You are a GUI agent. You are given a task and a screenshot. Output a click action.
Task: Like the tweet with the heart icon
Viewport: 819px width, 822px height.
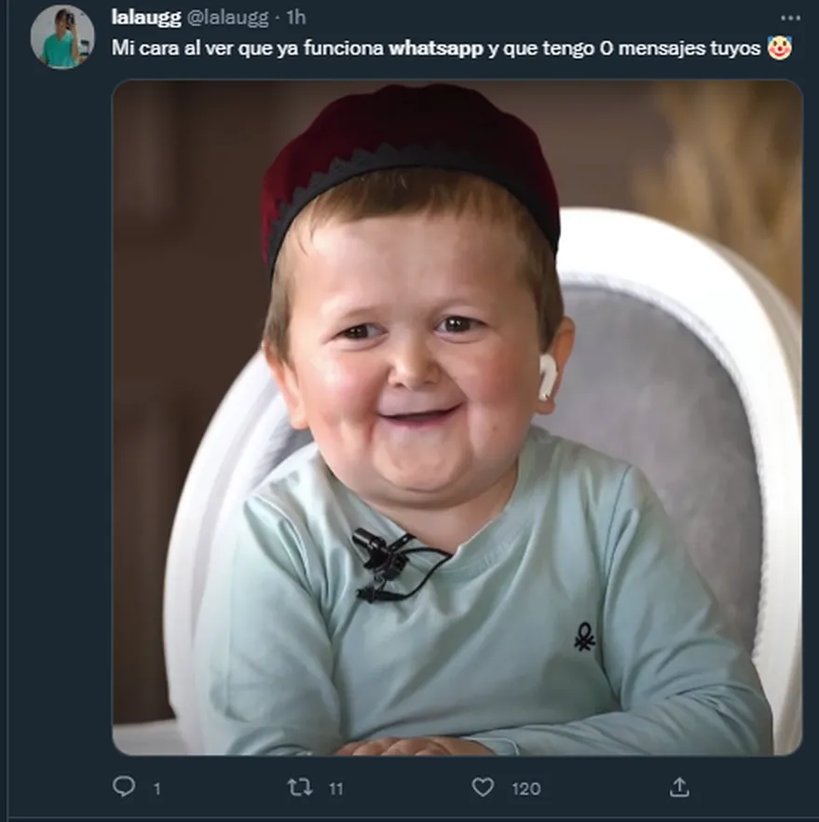[483, 788]
